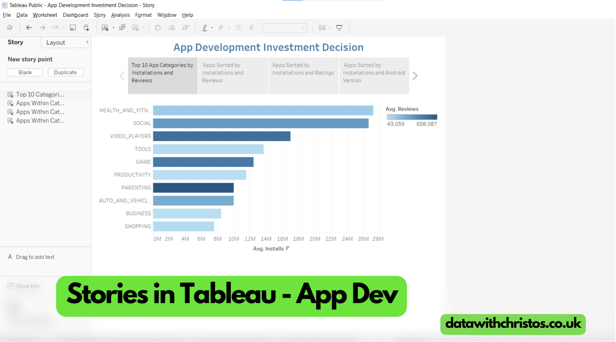Image resolution: width=616 pixels, height=342 pixels.
Task: Click the New Data Source icon
Action: [x=86, y=27]
